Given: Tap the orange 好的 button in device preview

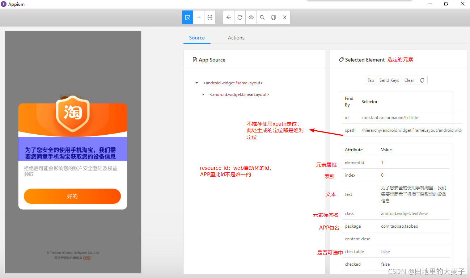Looking at the screenshot, I should pyautogui.click(x=72, y=196).
